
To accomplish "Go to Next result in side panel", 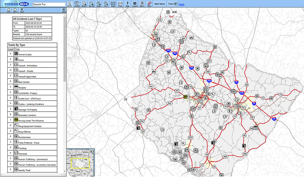I will (15, 10).
